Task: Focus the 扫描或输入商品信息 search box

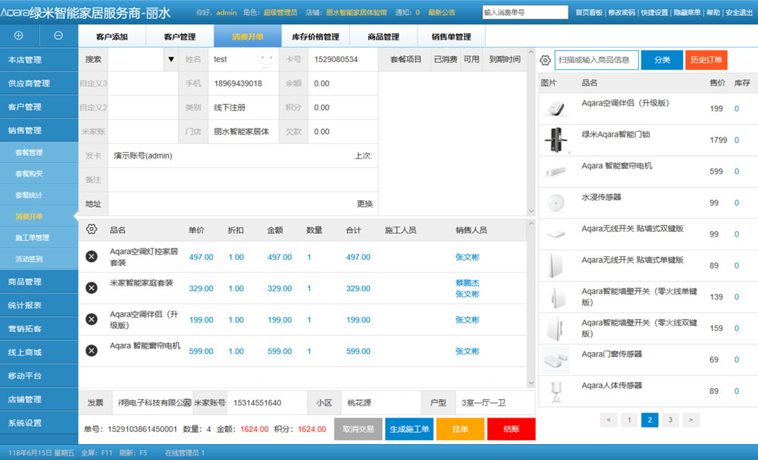Action: pos(597,60)
